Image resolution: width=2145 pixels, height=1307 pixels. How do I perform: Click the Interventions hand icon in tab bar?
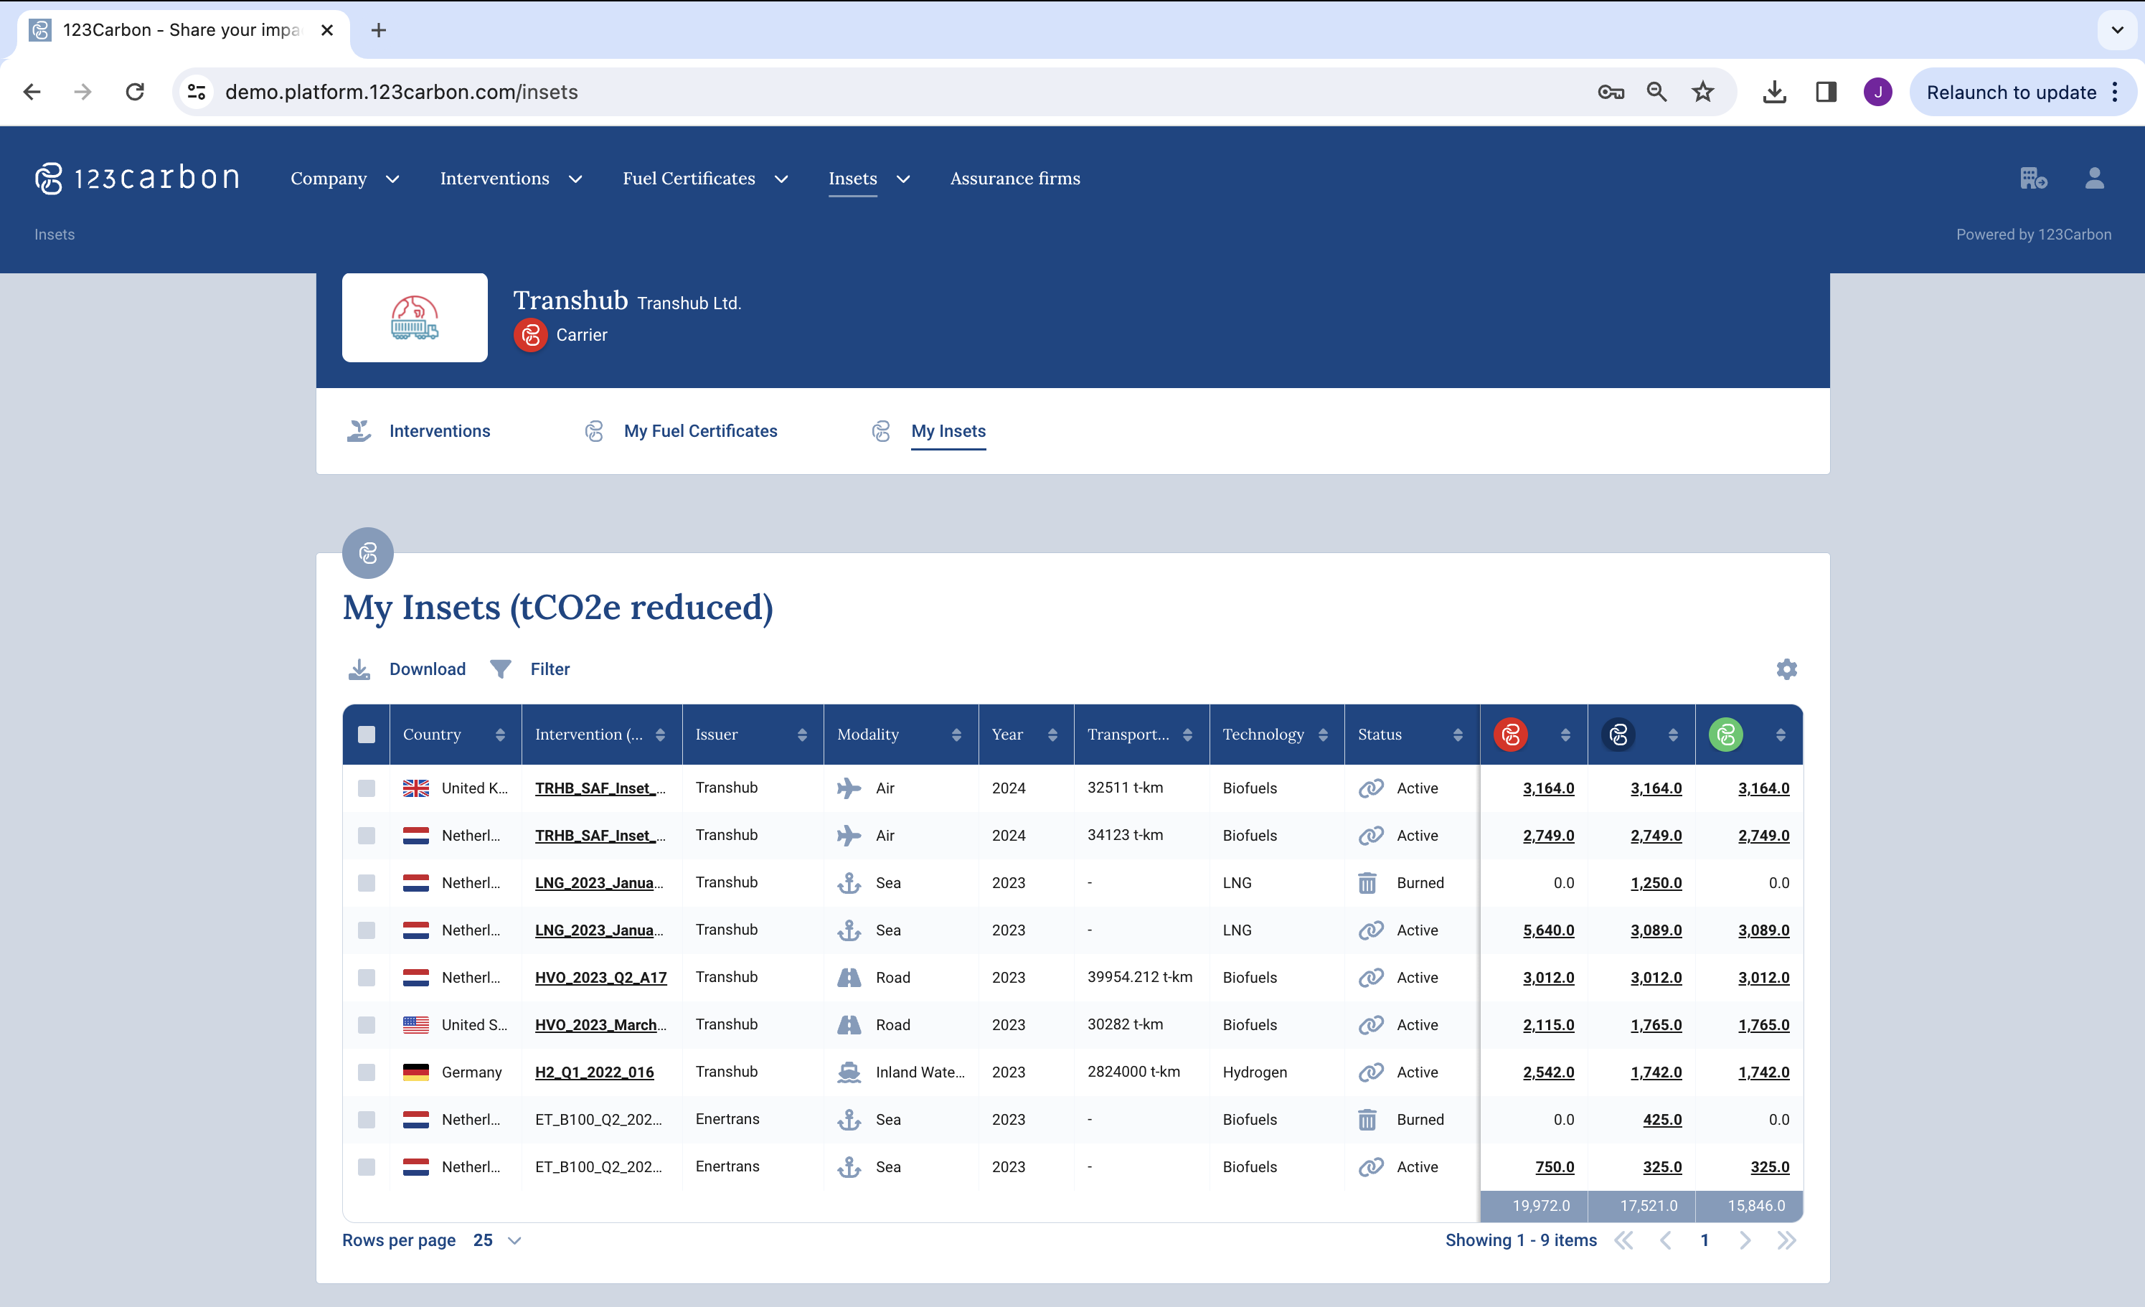click(x=359, y=431)
